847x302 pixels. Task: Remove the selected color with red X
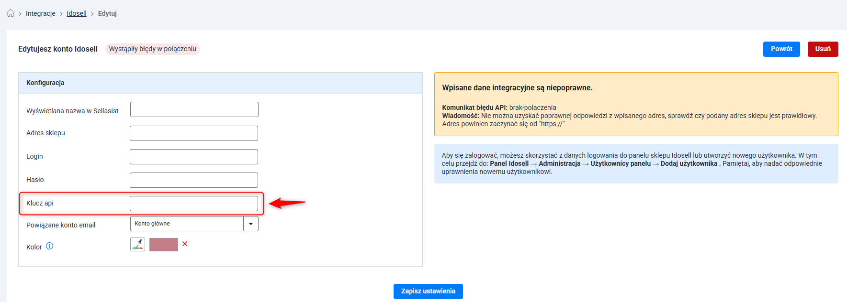coord(185,244)
